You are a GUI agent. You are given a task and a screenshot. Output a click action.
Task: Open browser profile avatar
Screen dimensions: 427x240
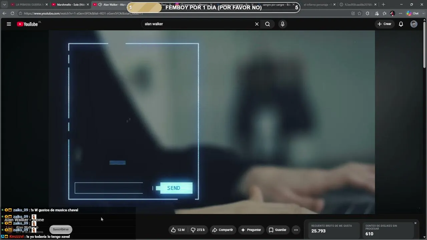[x=392, y=13]
